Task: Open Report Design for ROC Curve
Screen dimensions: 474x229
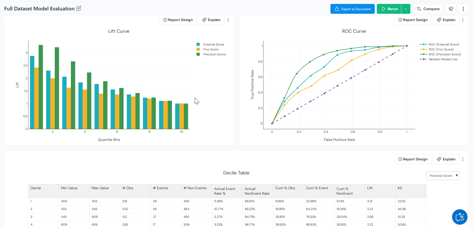Action: point(413,20)
